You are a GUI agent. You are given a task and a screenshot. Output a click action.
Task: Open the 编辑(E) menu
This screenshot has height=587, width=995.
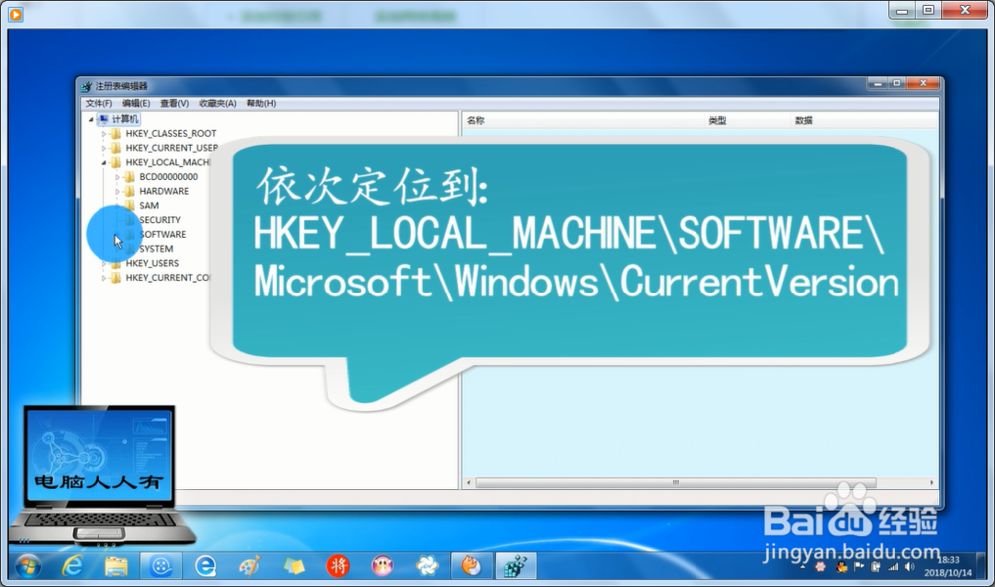136,103
